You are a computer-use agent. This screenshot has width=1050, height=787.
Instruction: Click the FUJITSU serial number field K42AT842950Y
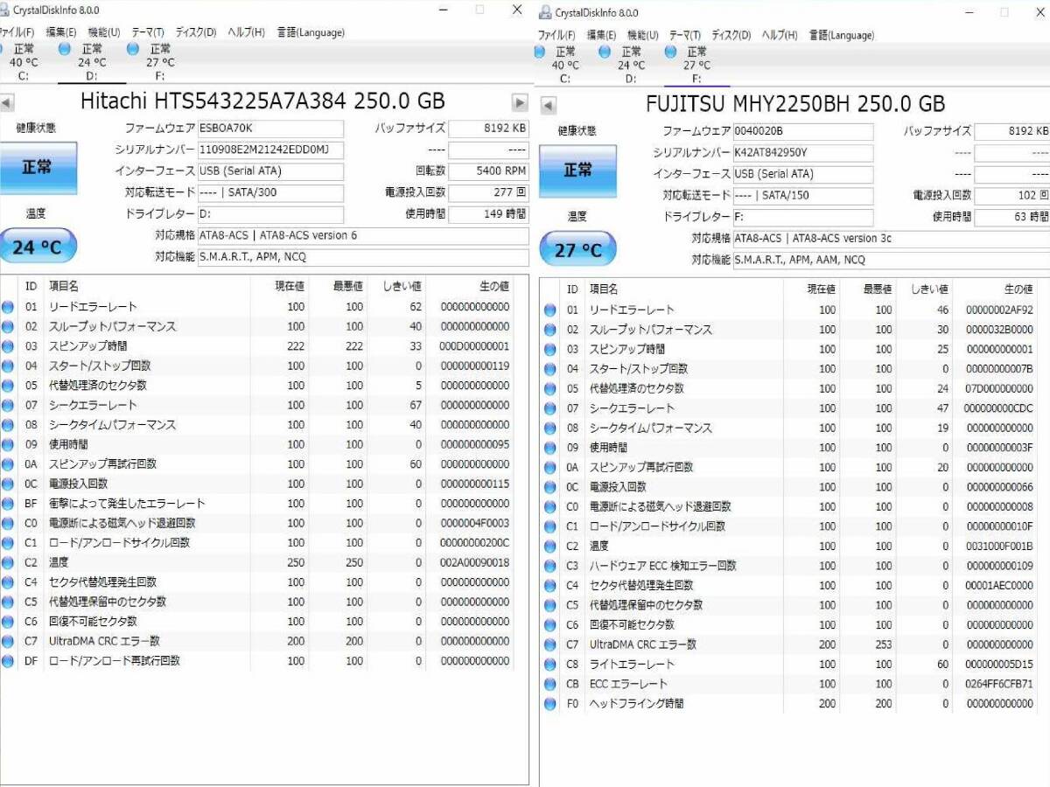tap(803, 153)
